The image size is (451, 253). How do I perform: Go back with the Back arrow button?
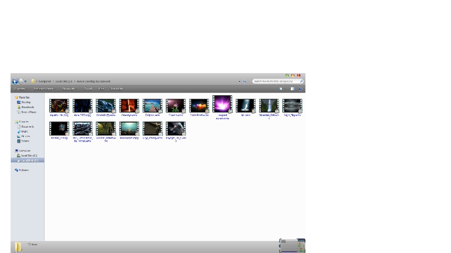point(15,81)
